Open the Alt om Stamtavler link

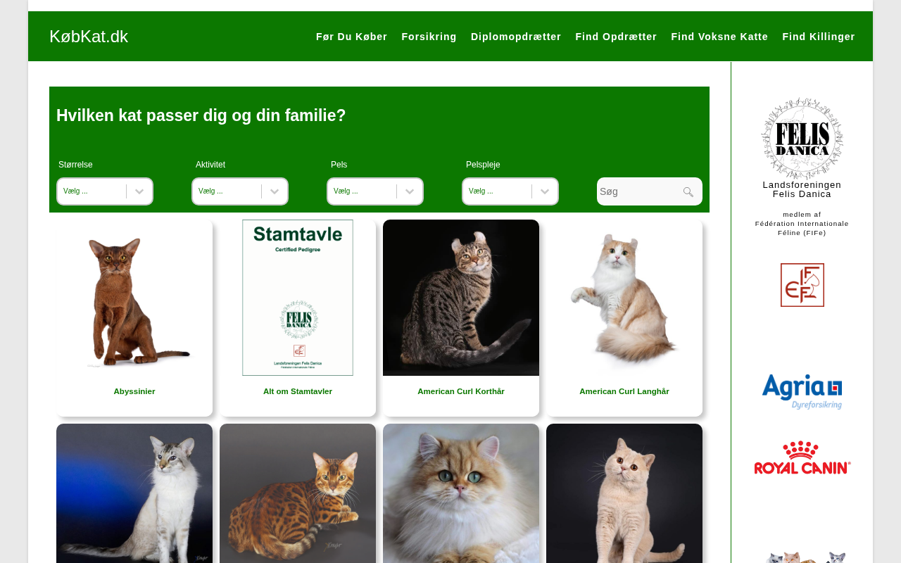(298, 391)
